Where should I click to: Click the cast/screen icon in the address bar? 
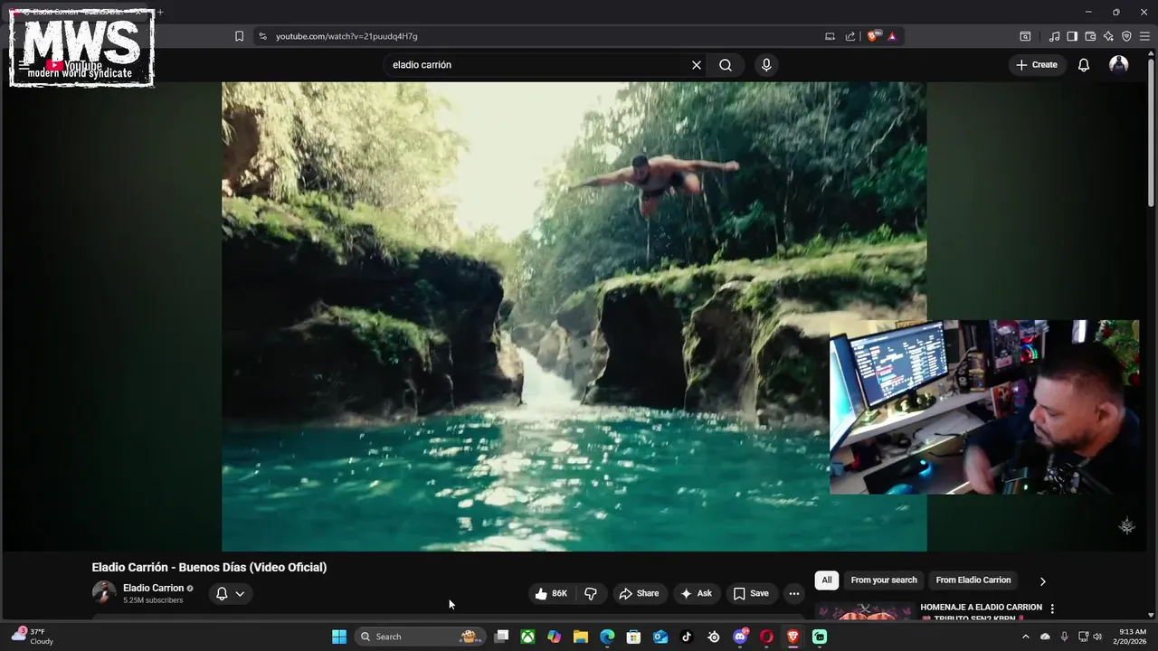click(x=830, y=36)
